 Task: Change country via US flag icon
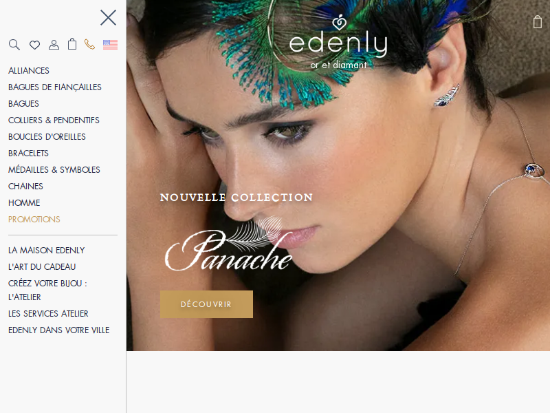[x=110, y=45]
